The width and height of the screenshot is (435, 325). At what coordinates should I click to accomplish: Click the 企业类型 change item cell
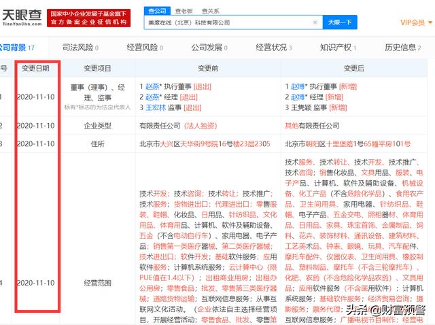point(97,126)
